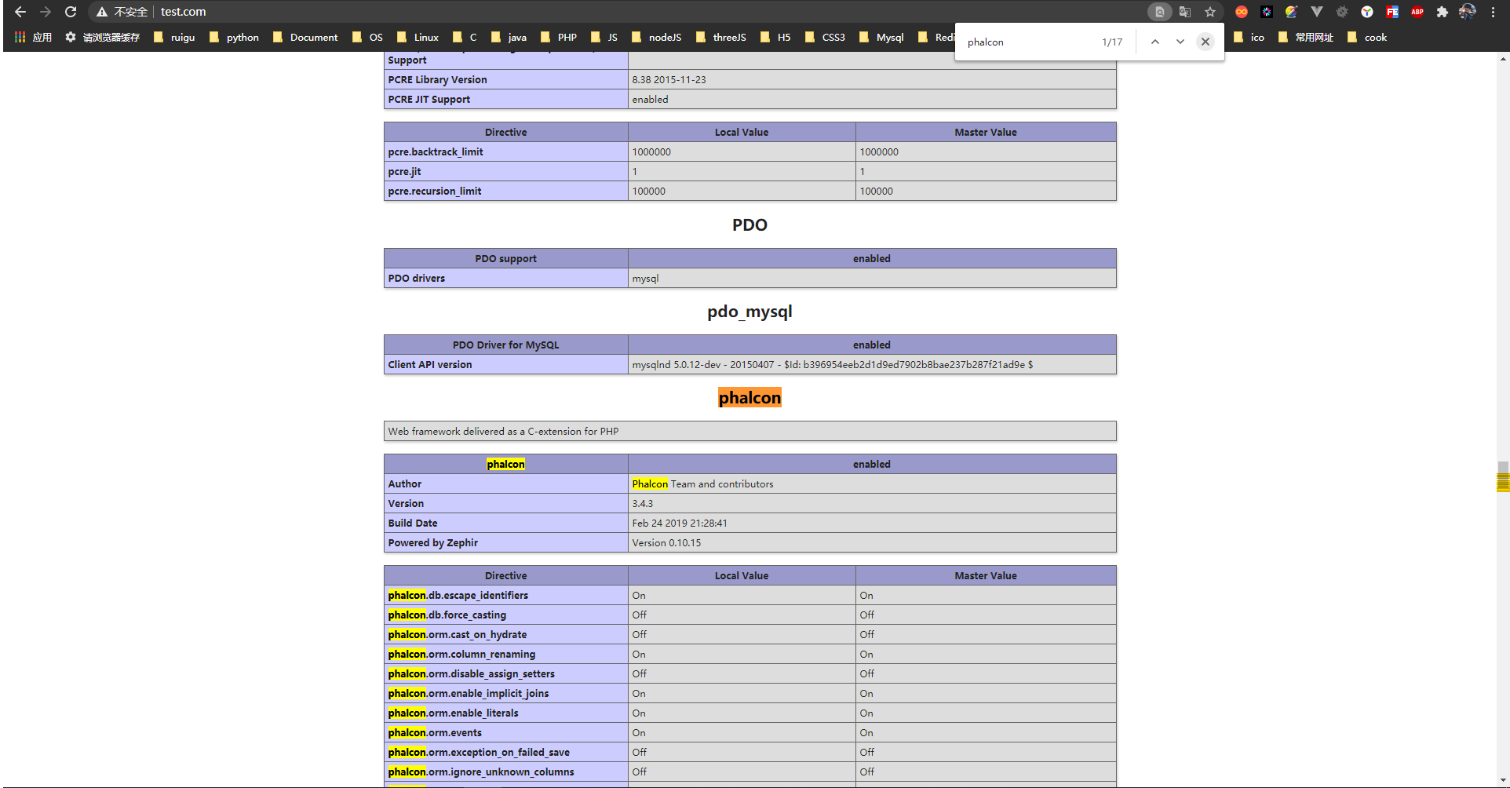Open the OS bookmark folder
1510x788 pixels.
pyautogui.click(x=367, y=37)
